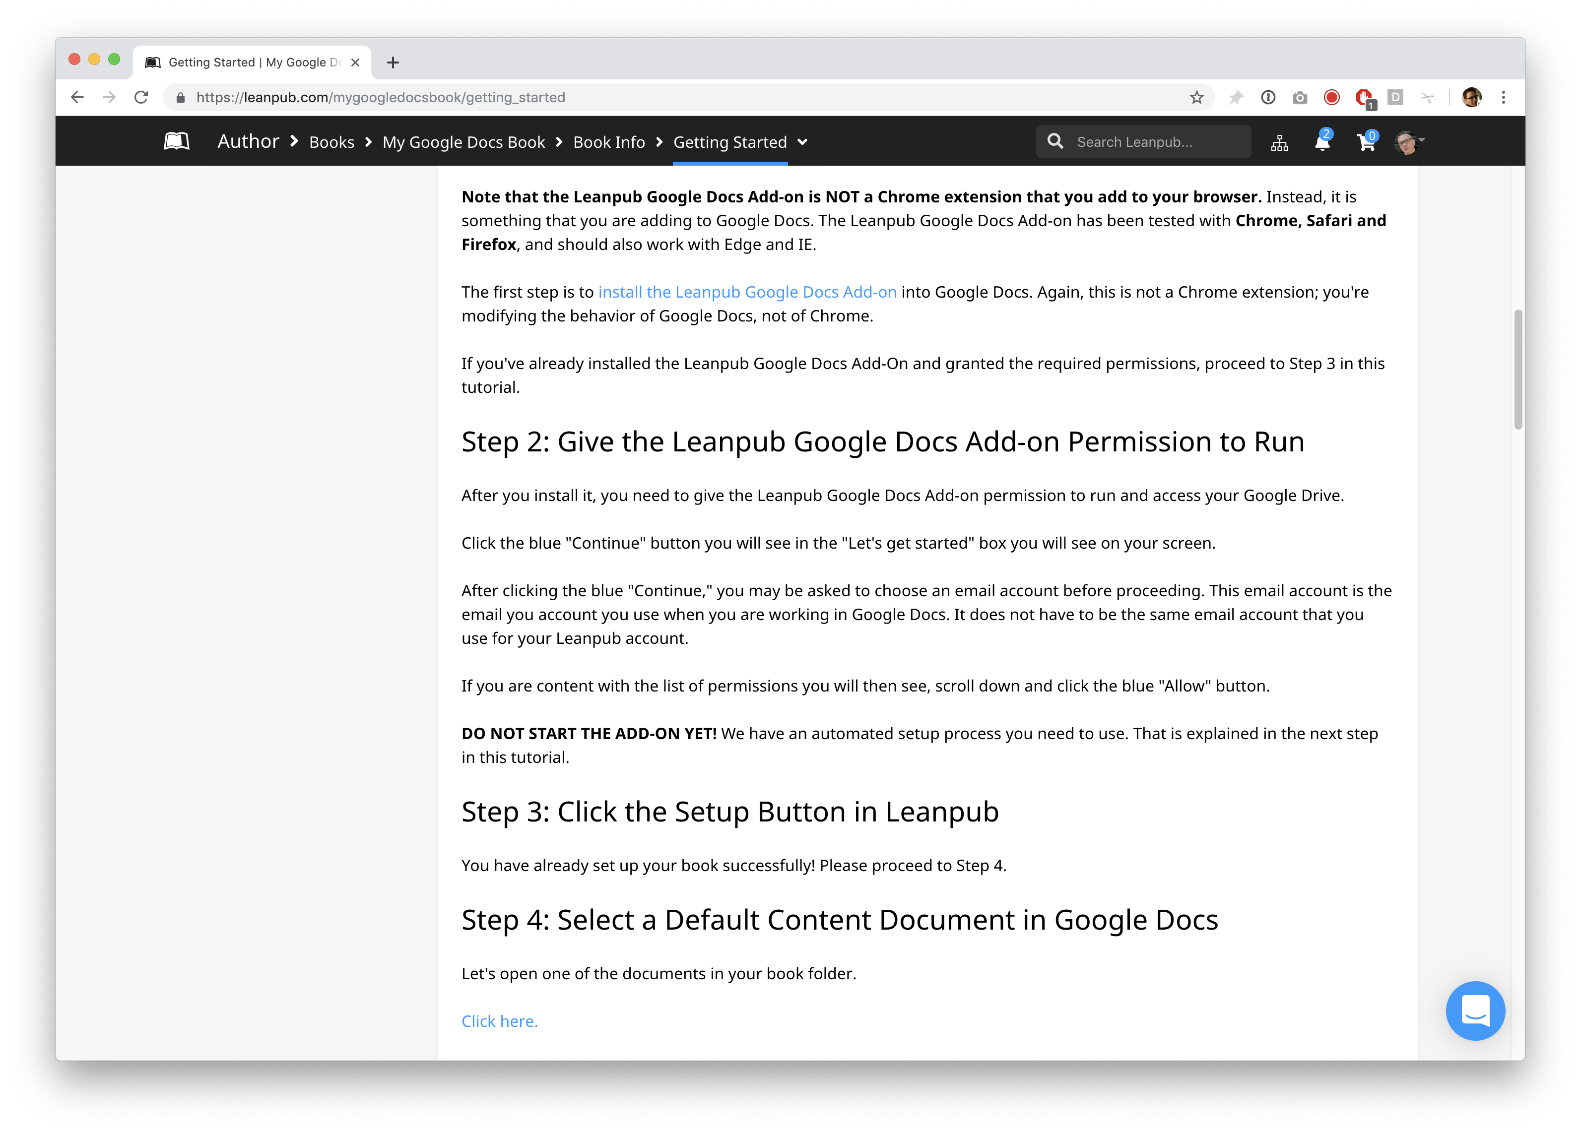Open My Google Docs Book breadcrumb

coord(463,142)
